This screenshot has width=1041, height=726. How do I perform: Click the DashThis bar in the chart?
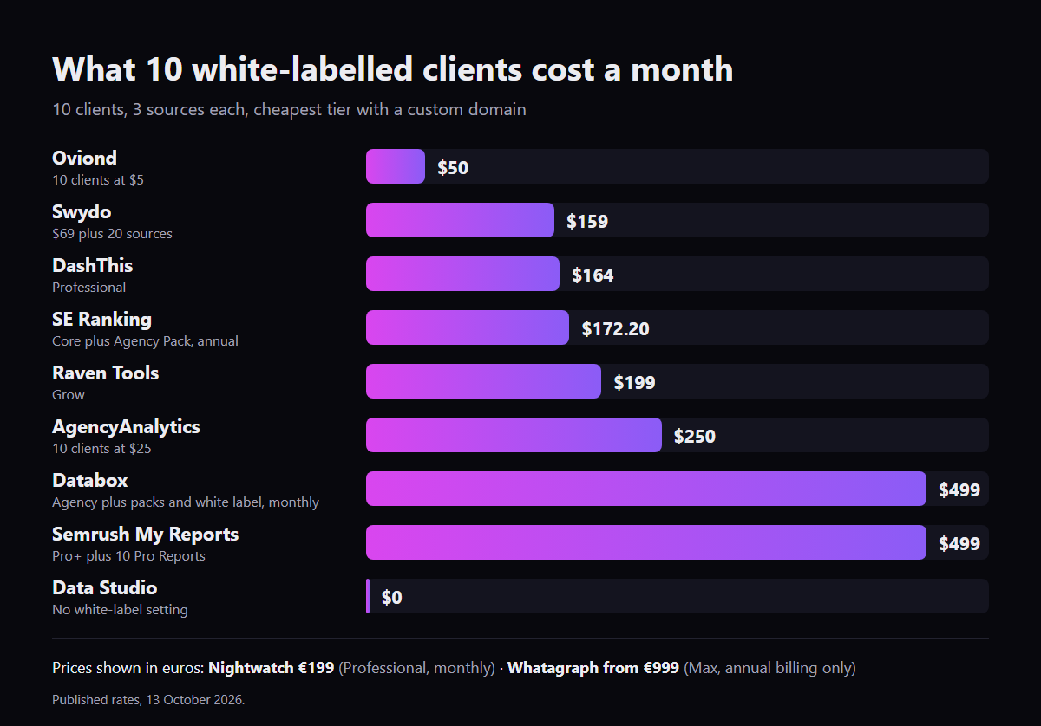pyautogui.click(x=462, y=274)
